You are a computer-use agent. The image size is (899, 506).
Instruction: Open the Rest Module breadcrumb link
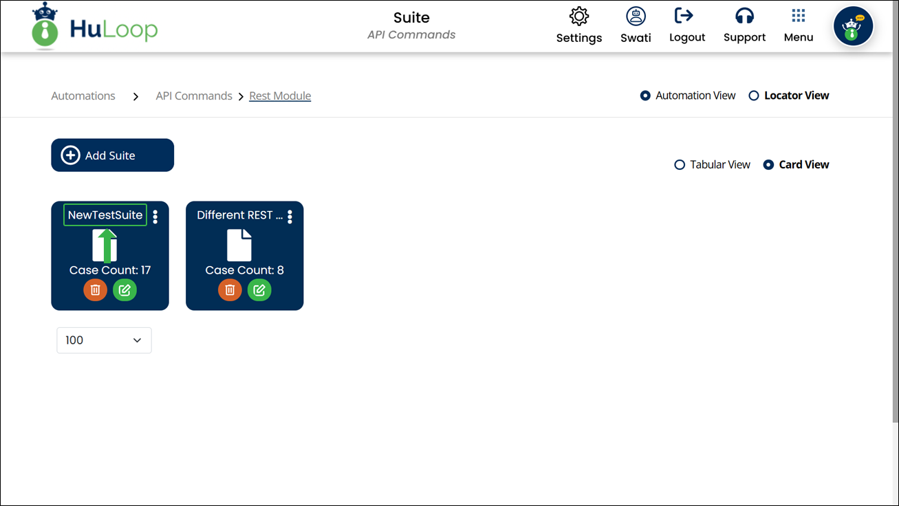click(x=280, y=96)
